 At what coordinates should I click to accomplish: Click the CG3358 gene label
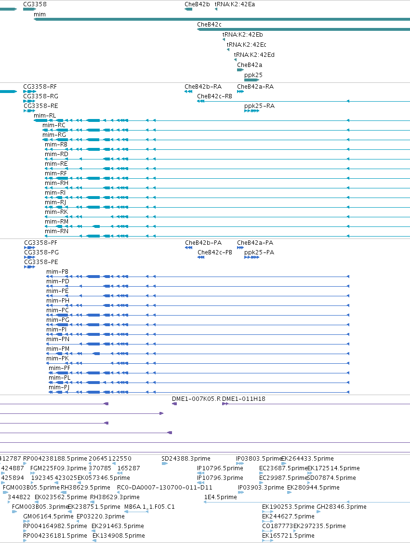tap(35, 4)
